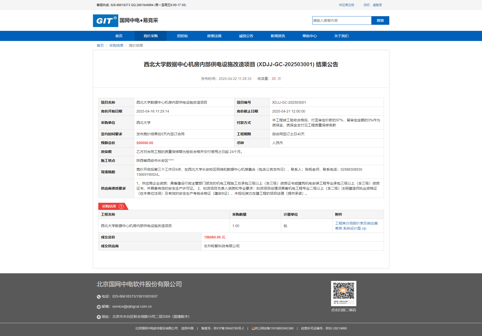
Task: Click the address location icon in footer
Action: [x=99, y=317]
